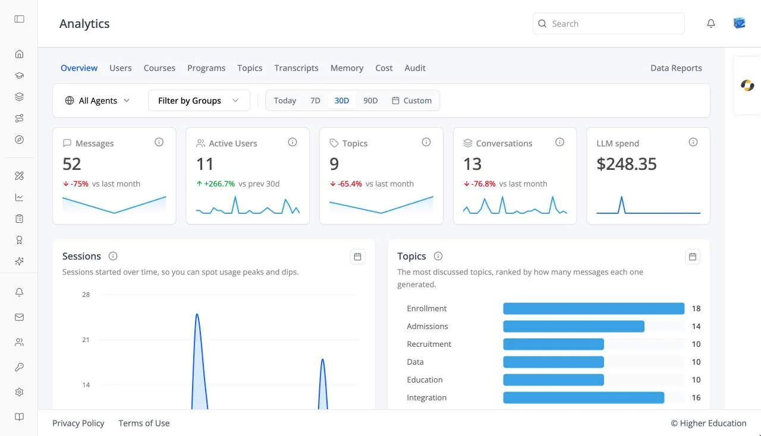This screenshot has width=761, height=436.
Task: Open the settings gear in sidebar
Action: [x=20, y=392]
